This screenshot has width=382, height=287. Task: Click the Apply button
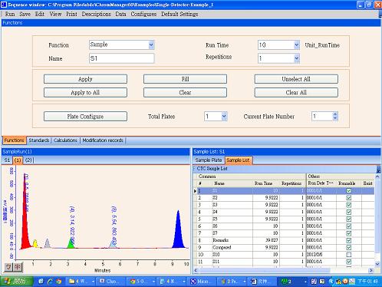click(x=85, y=79)
